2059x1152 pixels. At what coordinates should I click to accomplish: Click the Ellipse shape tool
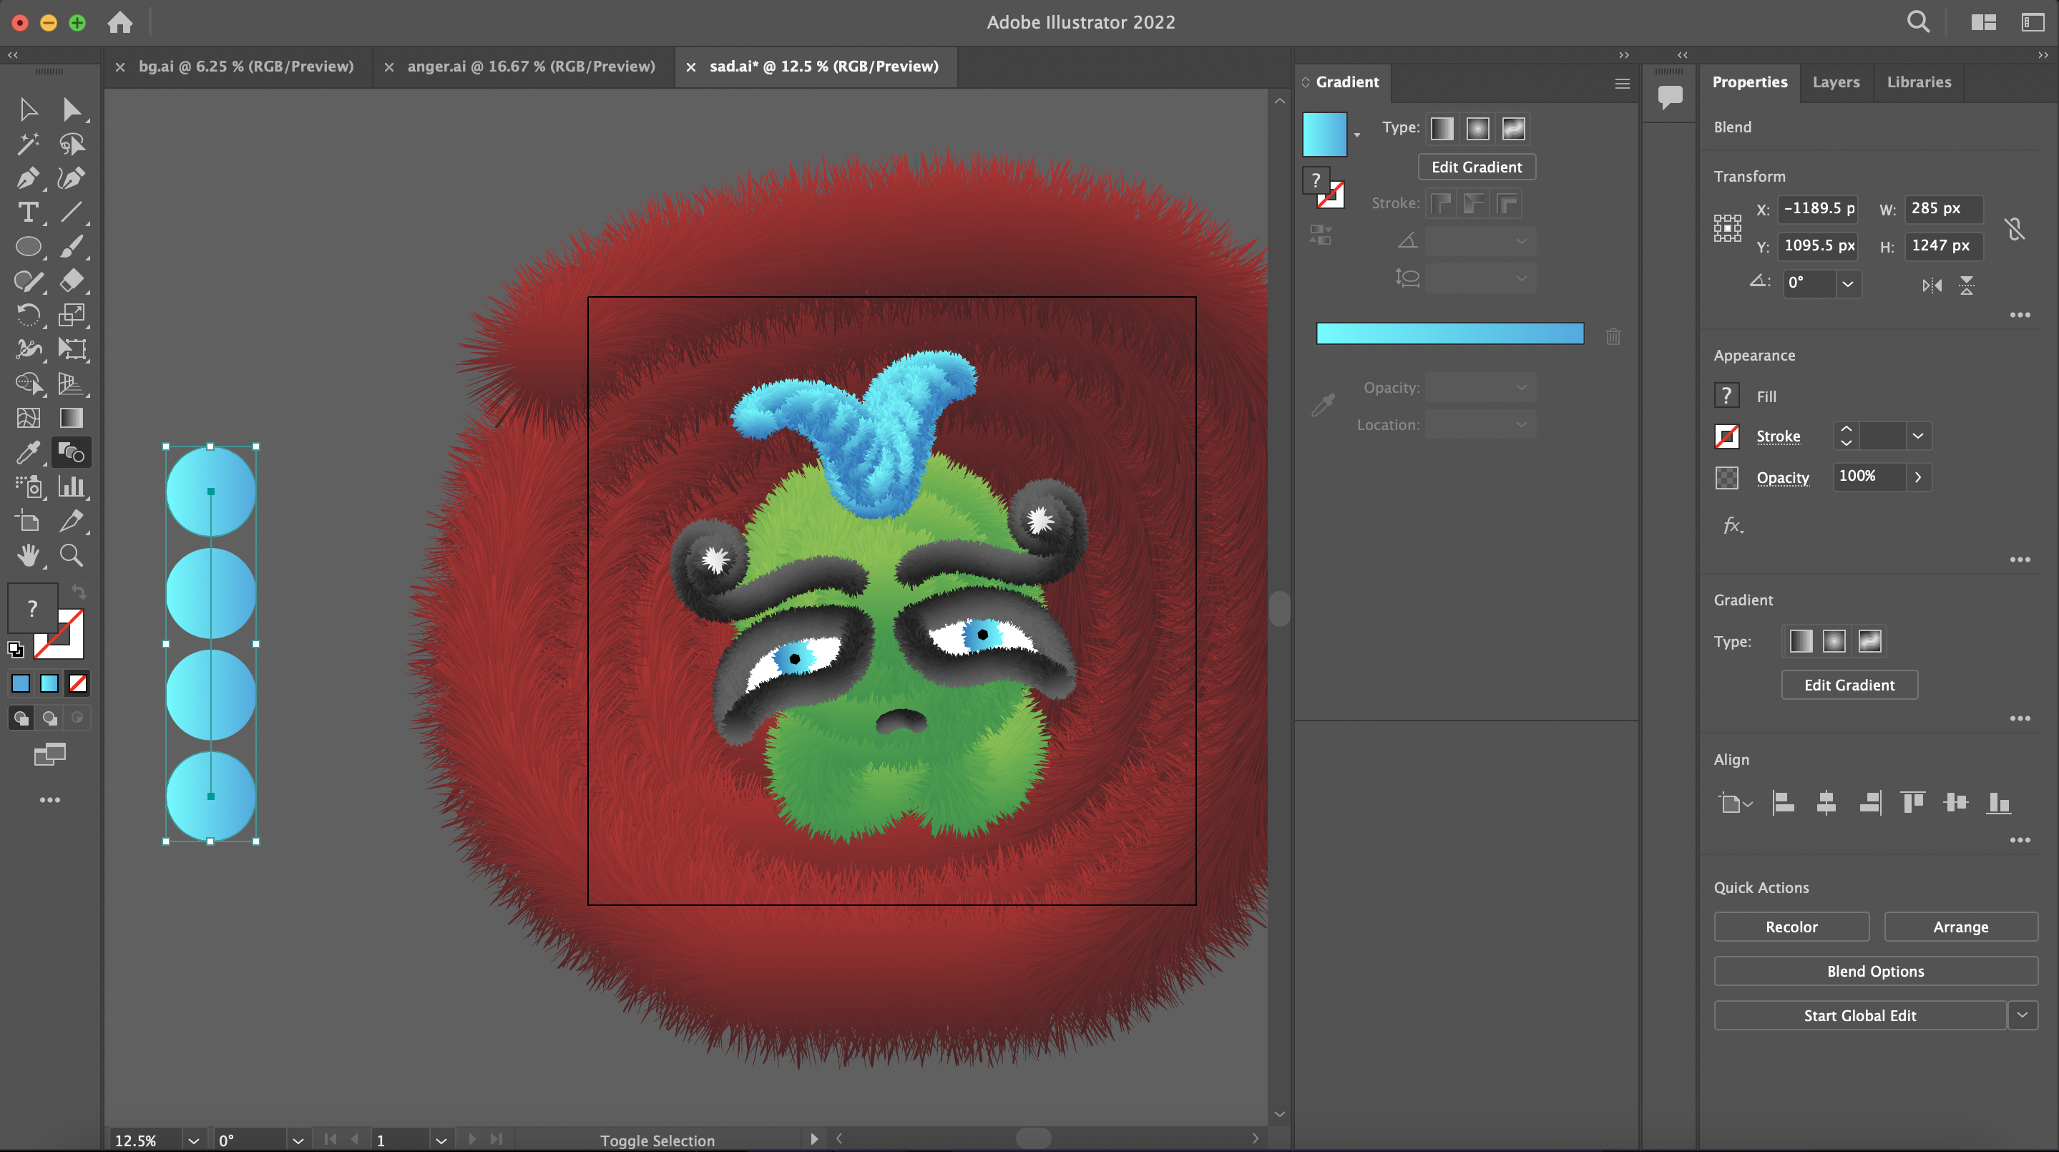click(x=28, y=246)
